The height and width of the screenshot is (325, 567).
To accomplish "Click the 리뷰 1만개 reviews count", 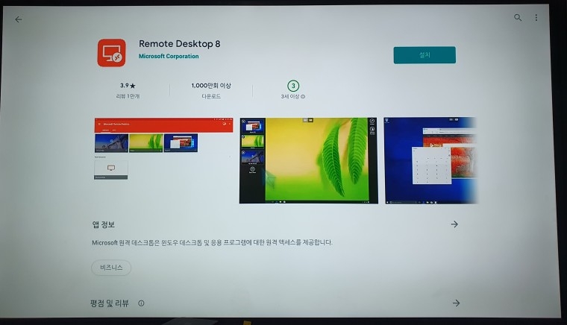I will coord(128,96).
